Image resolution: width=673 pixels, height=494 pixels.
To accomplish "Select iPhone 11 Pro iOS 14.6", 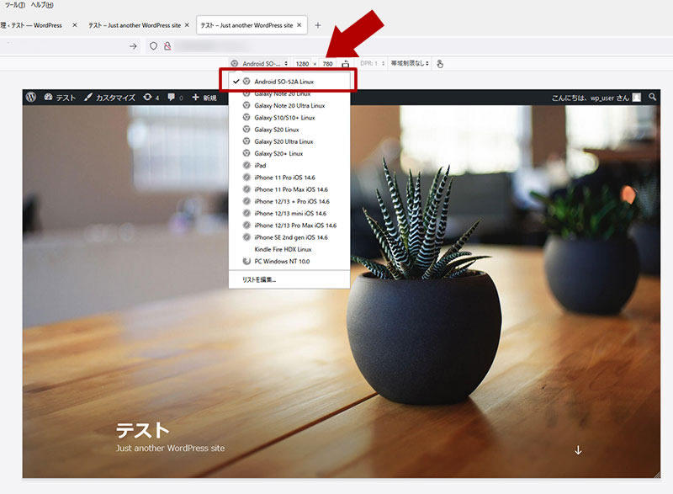I will [289, 178].
